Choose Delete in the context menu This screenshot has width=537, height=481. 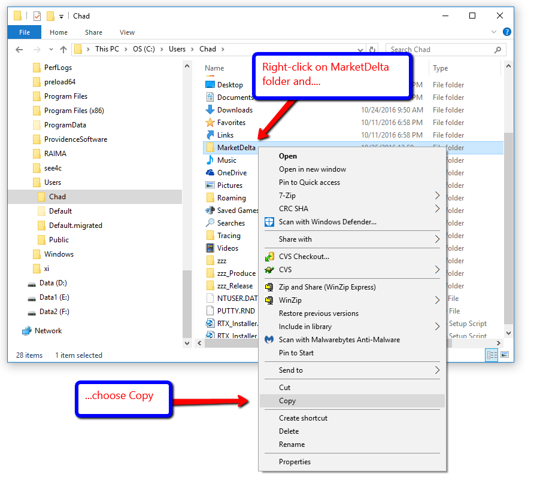352,431
